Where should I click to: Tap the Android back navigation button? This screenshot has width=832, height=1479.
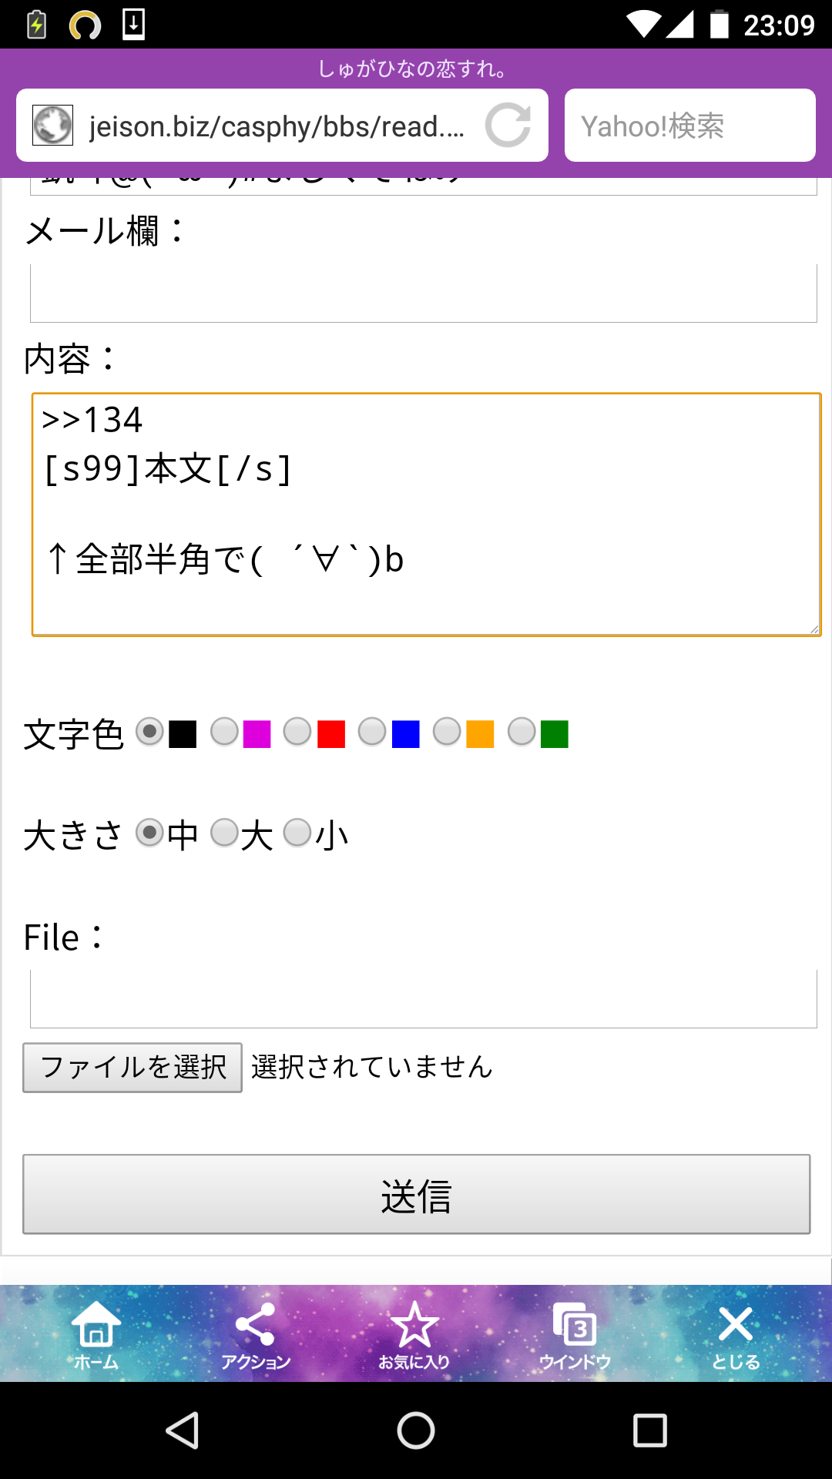tap(183, 1430)
